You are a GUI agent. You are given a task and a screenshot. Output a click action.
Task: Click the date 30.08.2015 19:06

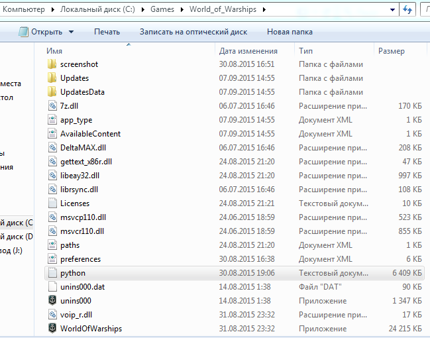247,273
